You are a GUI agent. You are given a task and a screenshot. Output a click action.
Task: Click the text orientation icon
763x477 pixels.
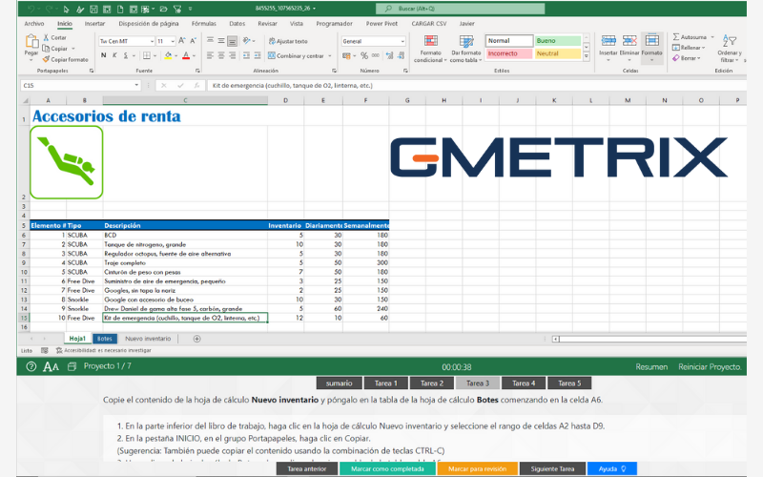coord(247,41)
